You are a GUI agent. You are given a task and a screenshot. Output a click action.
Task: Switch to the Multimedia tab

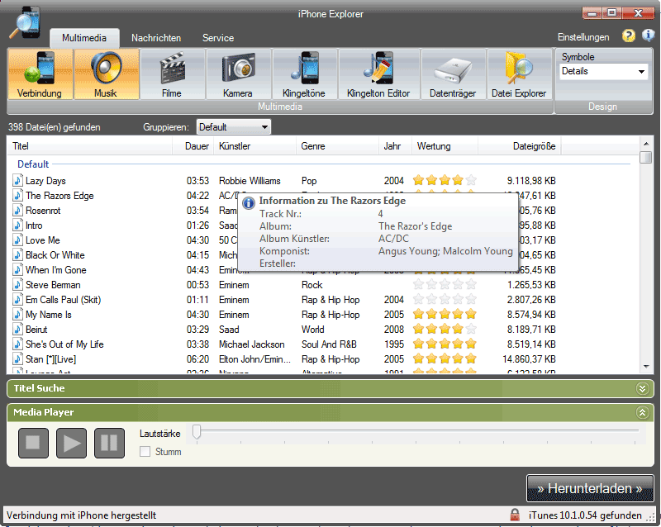click(x=84, y=38)
